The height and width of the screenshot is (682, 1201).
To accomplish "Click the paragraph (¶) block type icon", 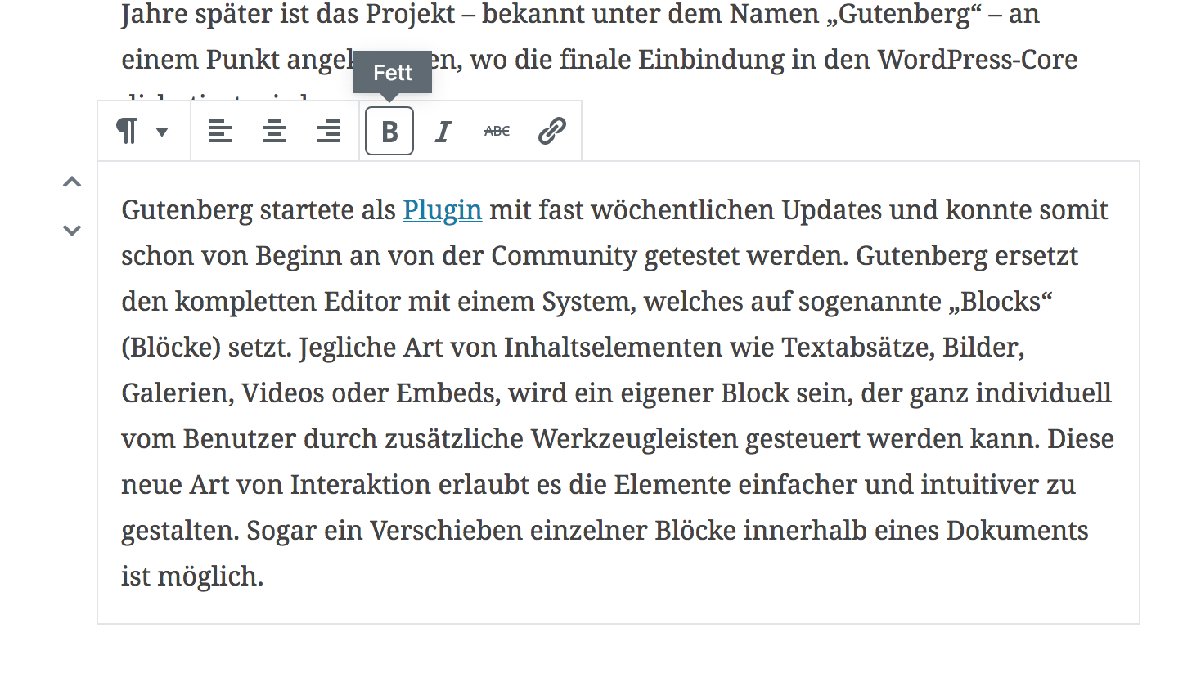I will (x=128, y=131).
